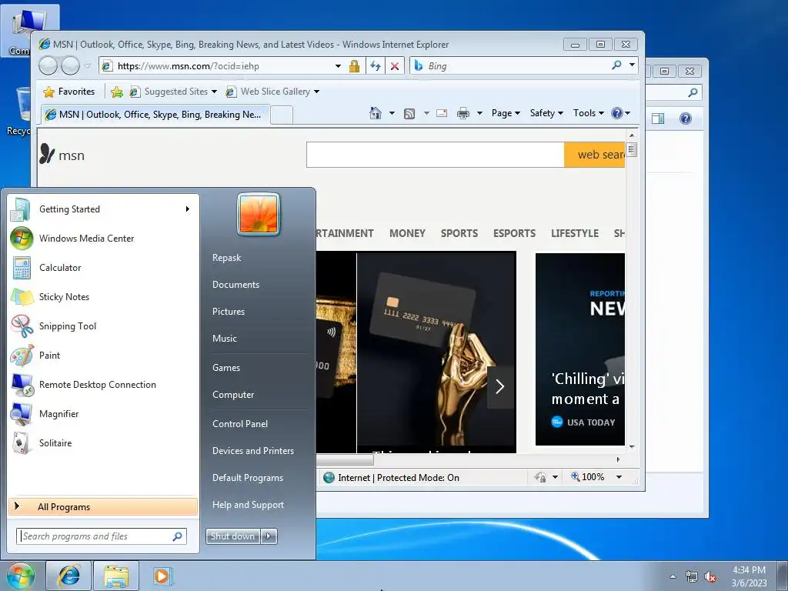The height and width of the screenshot is (591, 788).
Task: Click the network tray icon
Action: (692, 576)
